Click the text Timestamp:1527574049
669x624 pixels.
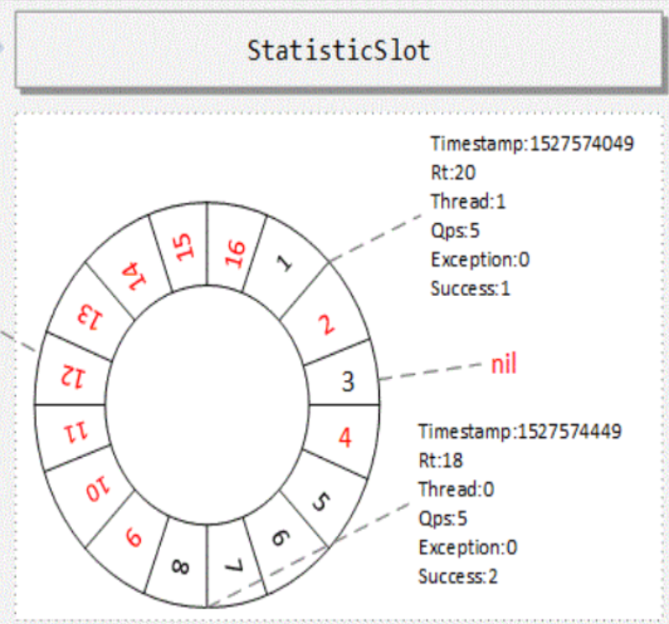[532, 143]
